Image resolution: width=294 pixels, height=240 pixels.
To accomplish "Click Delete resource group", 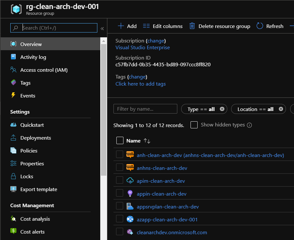I will tap(220, 26).
